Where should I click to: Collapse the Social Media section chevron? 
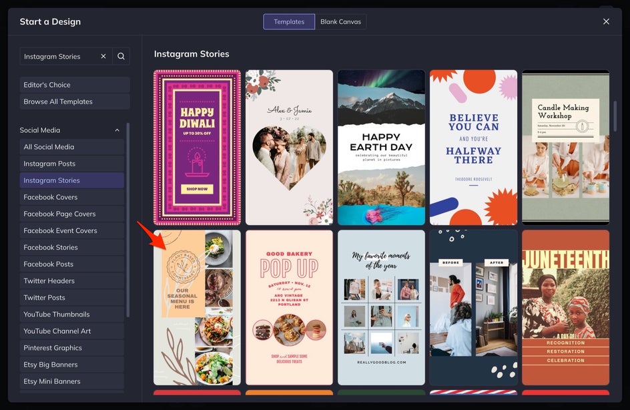(117, 130)
